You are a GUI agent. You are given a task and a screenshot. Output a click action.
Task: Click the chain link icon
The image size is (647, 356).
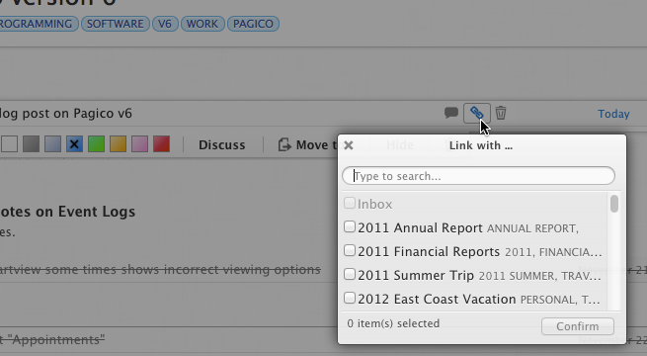(x=476, y=113)
